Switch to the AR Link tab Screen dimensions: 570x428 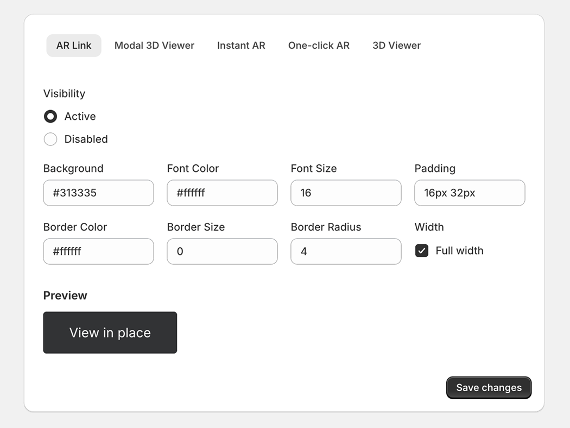click(x=74, y=46)
